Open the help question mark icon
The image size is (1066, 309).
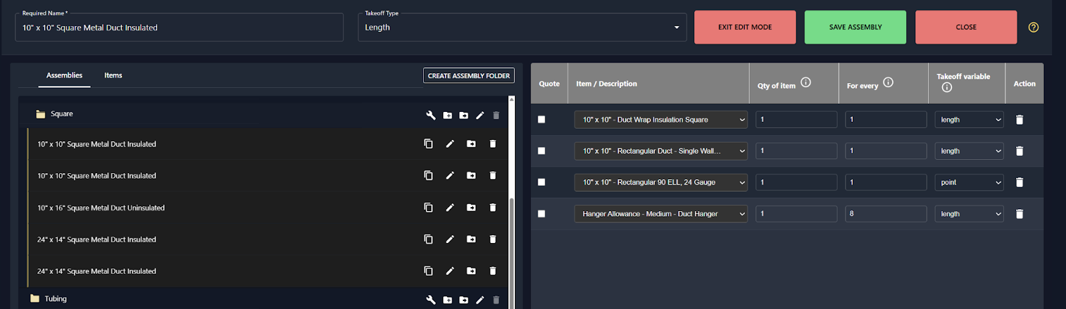pos(1033,27)
